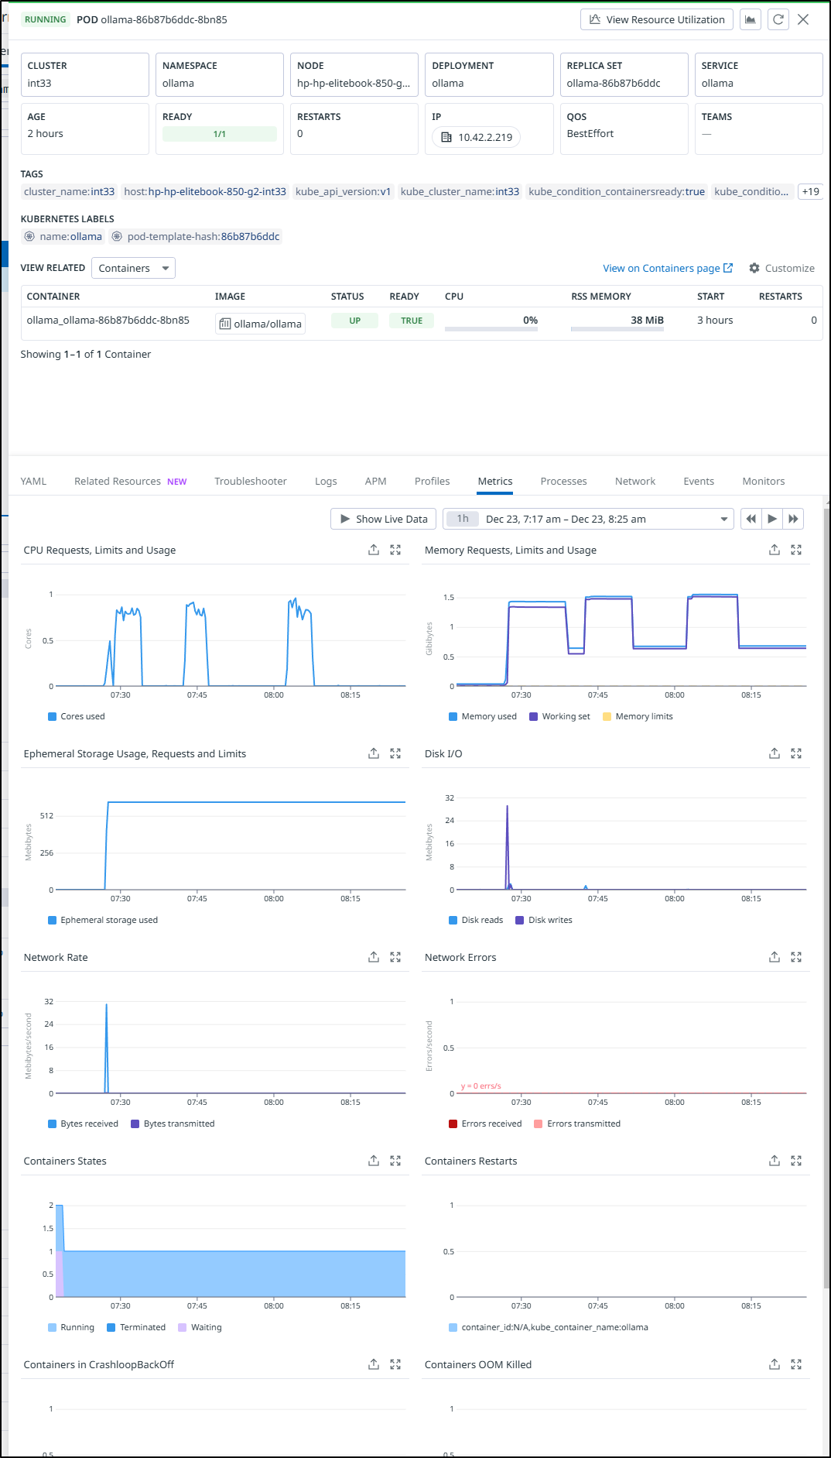Go to the Logs tab

coord(326,481)
